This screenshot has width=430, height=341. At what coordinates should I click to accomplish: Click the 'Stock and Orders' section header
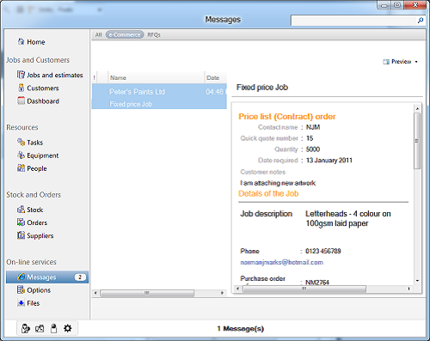[x=34, y=195]
